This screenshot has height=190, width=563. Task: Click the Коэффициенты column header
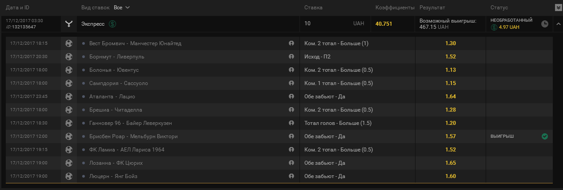click(395, 8)
